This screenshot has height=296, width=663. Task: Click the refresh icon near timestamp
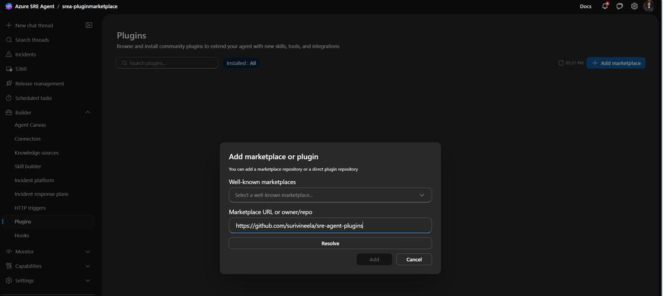561,63
